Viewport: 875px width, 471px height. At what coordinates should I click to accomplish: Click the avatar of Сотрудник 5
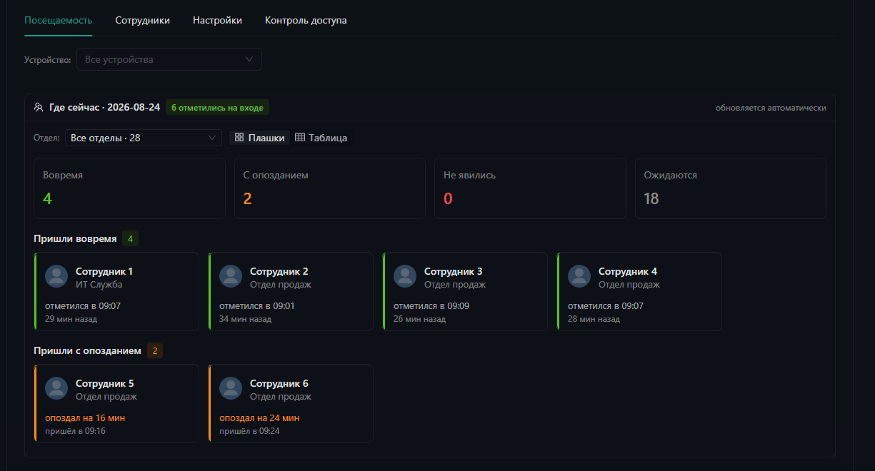pyautogui.click(x=56, y=388)
